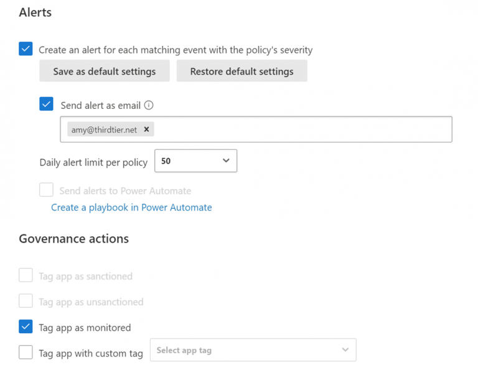Image resolution: width=478 pixels, height=365 pixels.
Task: Toggle Send alert as email checkbox
Action: 46,104
